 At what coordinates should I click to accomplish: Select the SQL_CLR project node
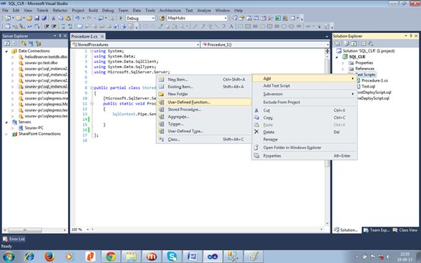357,57
